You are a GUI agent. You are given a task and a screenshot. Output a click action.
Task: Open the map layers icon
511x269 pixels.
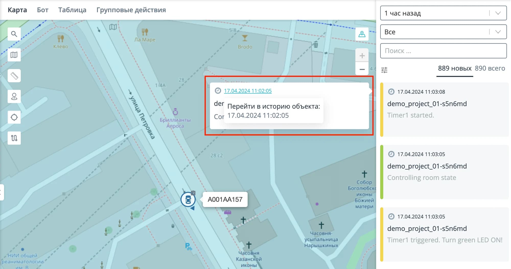[14, 55]
